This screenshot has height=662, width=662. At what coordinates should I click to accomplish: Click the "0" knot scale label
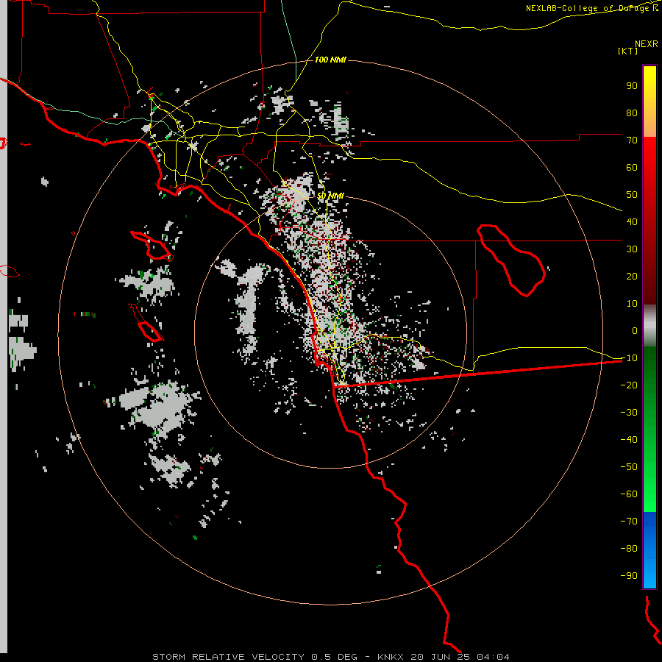(x=635, y=330)
